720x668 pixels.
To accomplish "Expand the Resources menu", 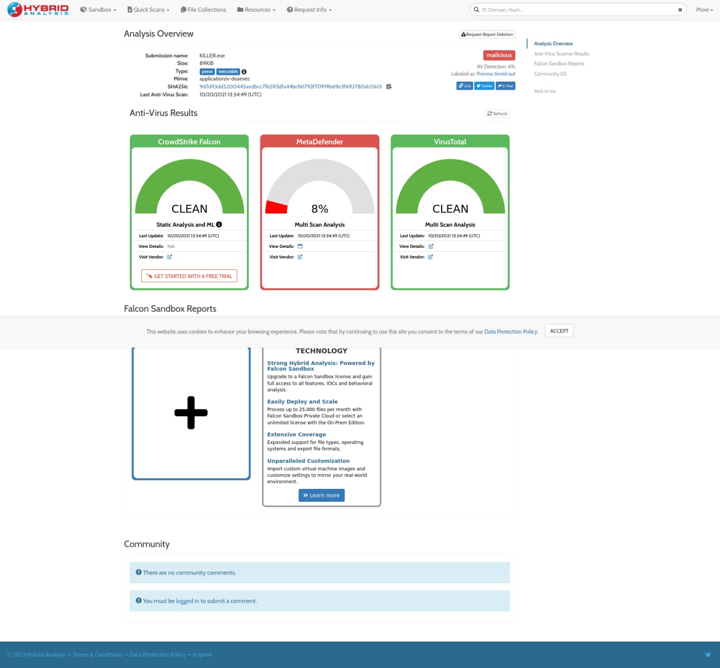I will tap(256, 10).
